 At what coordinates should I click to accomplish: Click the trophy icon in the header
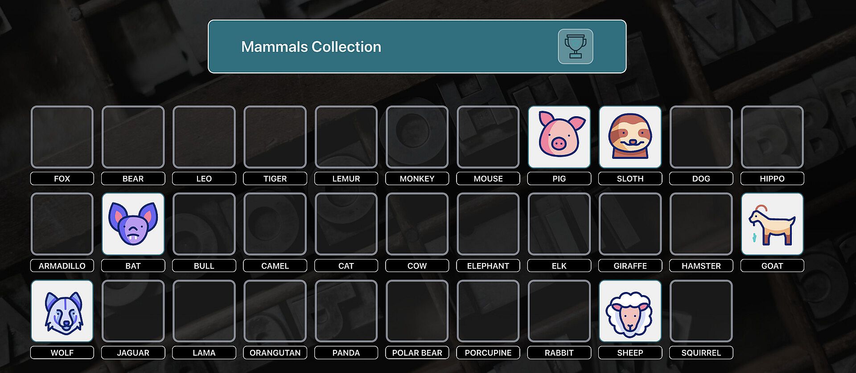point(575,46)
